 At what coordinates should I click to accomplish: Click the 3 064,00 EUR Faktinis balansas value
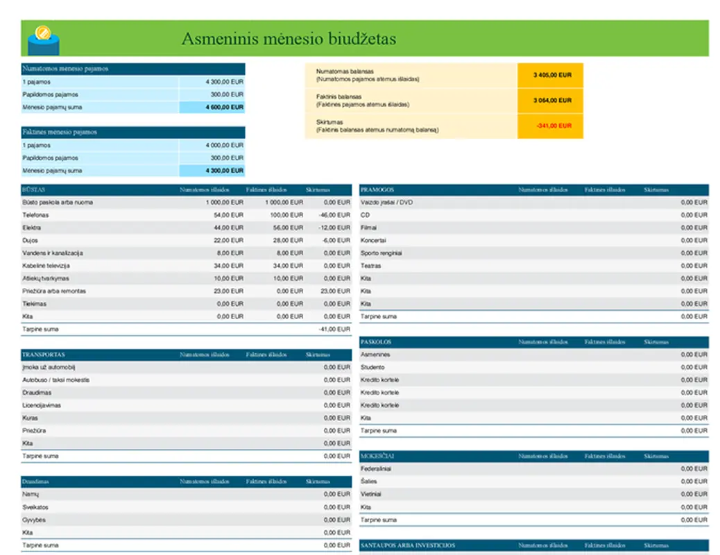[x=552, y=101]
